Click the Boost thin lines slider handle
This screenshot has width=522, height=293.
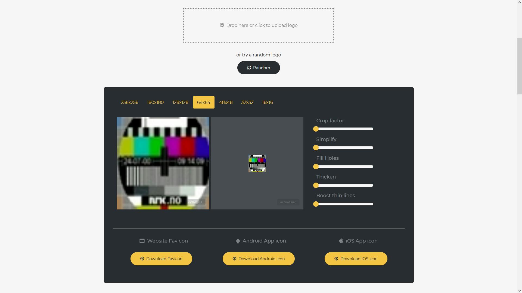[316, 204]
